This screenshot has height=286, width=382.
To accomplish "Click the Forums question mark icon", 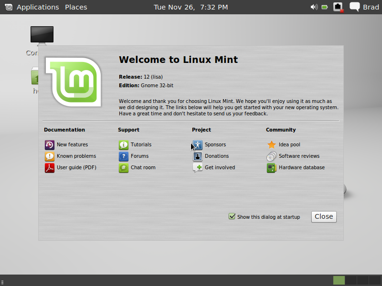I will pyautogui.click(x=124, y=156).
